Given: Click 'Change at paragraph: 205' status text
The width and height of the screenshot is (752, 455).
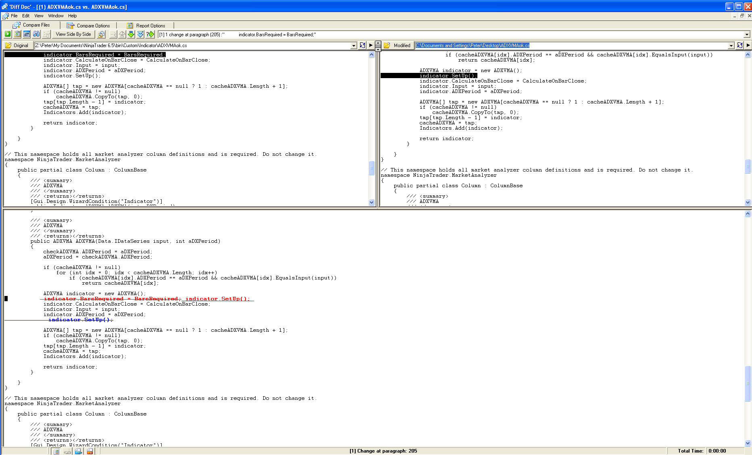Looking at the screenshot, I should (383, 451).
